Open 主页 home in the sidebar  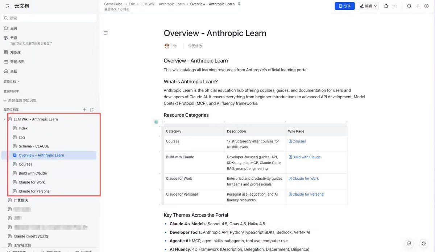coord(14,28)
